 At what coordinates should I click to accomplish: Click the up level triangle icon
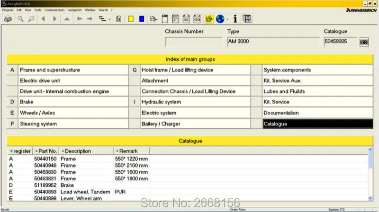point(67,19)
